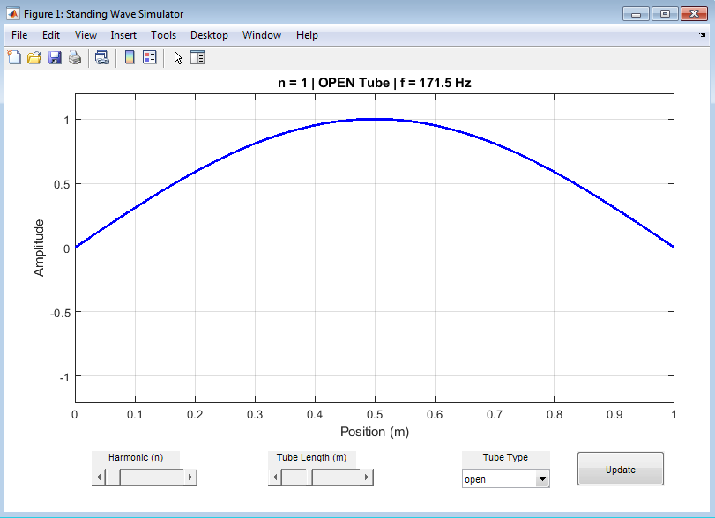Screen dimensions: 715x518
Task: Click the Tube Length slider right arrow
Action: click(x=367, y=477)
